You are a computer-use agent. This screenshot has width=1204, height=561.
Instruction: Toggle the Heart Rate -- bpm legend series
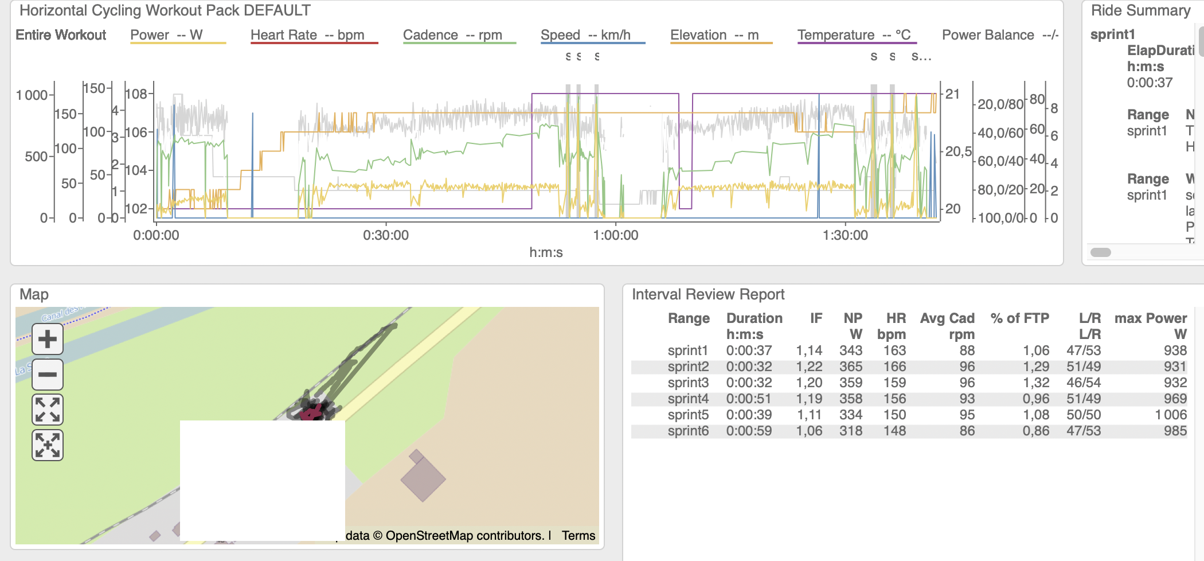[x=307, y=35]
